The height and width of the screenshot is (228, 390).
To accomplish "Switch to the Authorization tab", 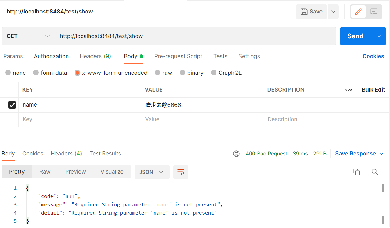I will click(51, 56).
